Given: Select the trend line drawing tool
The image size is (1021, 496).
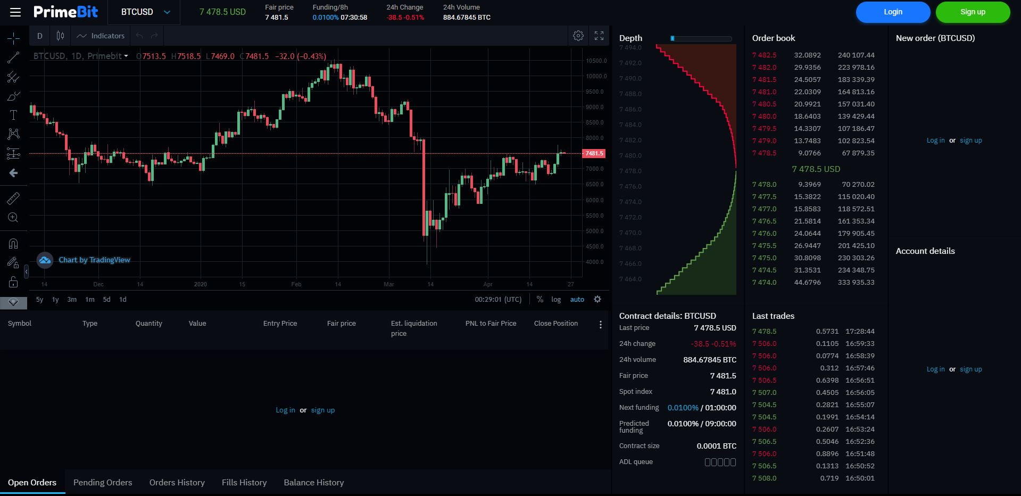Looking at the screenshot, I should [13, 57].
